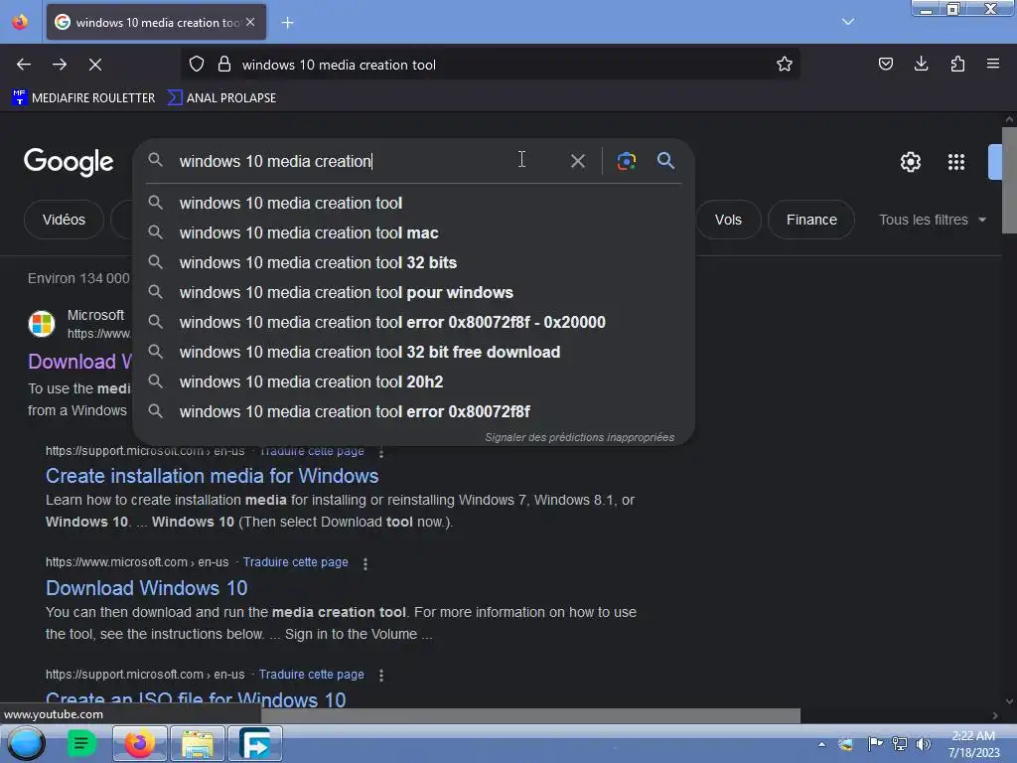The height and width of the screenshot is (763, 1017).
Task: Click the Microsoft result favicon
Action: (x=42, y=323)
